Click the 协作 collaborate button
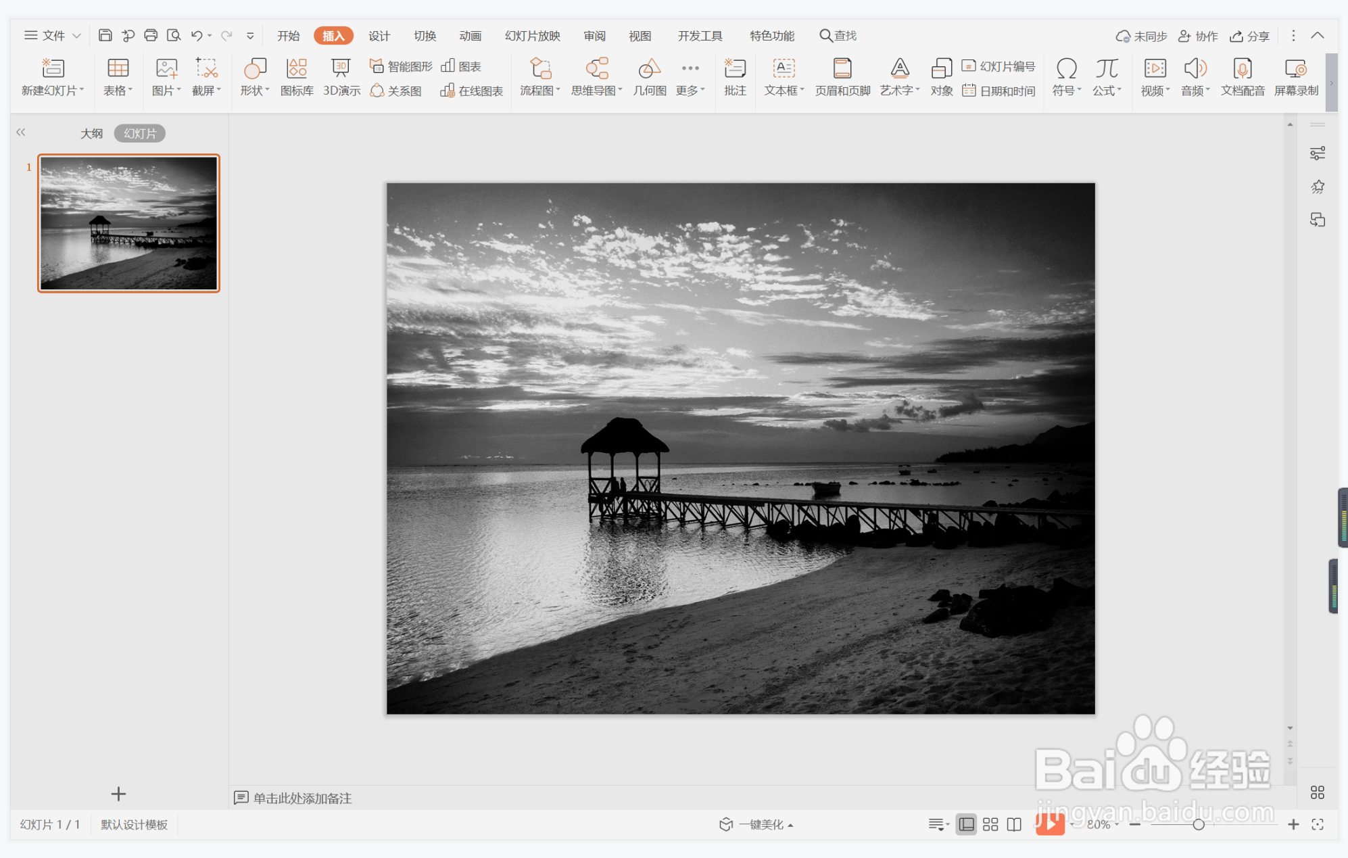The height and width of the screenshot is (858, 1348). pos(1198,36)
